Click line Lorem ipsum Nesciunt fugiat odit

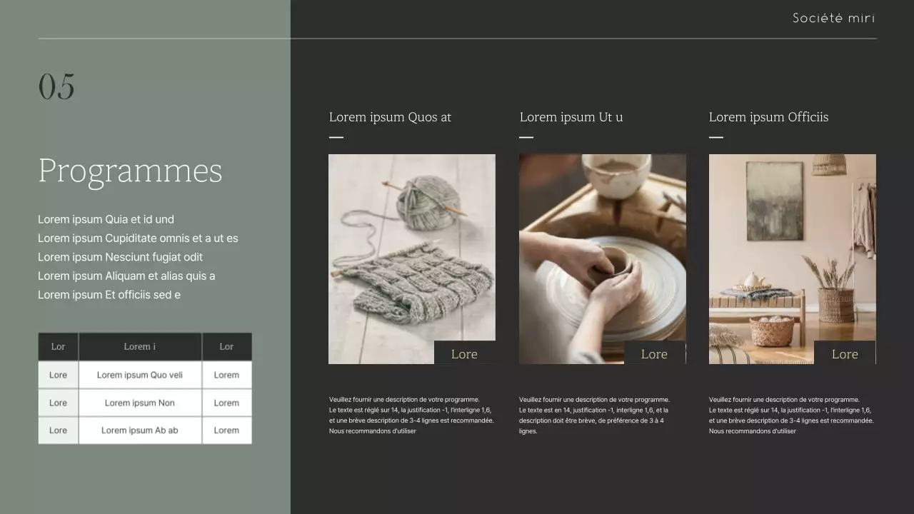[x=120, y=257]
